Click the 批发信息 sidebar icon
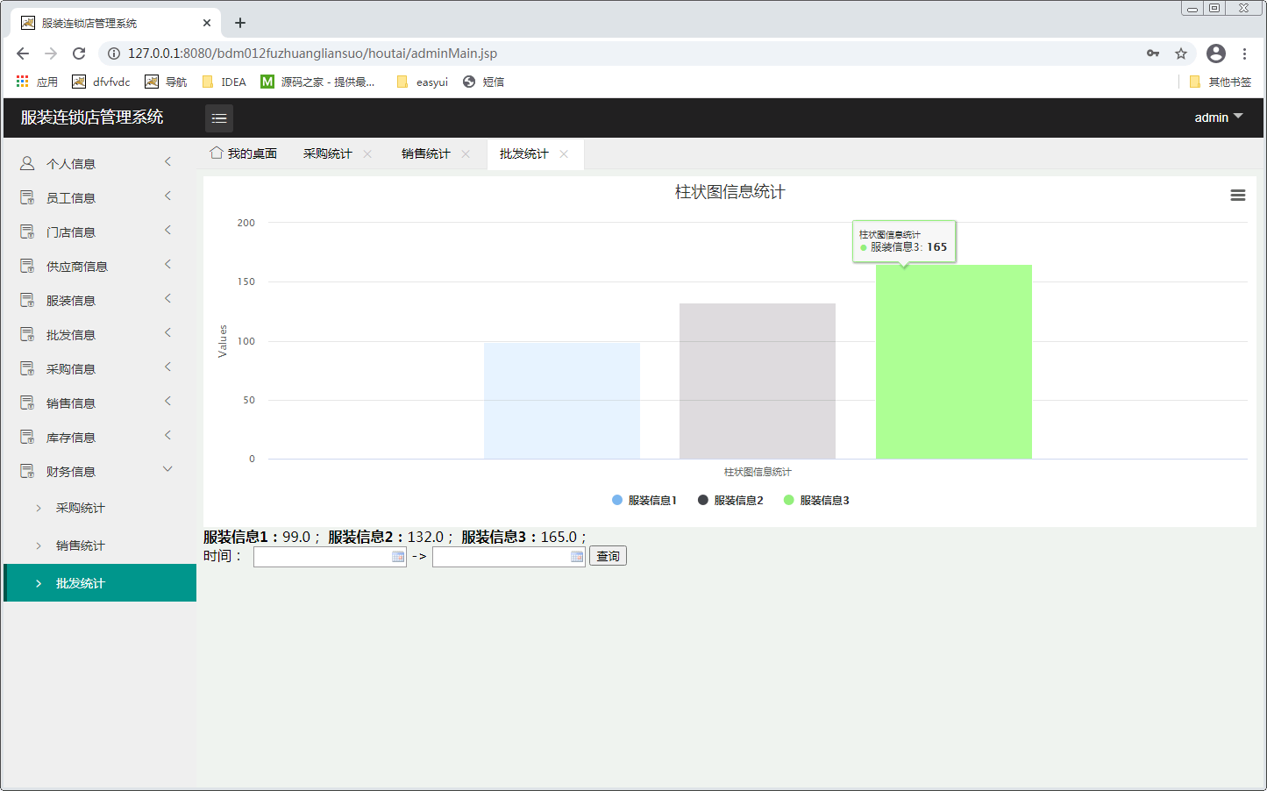This screenshot has width=1267, height=791. [x=27, y=334]
